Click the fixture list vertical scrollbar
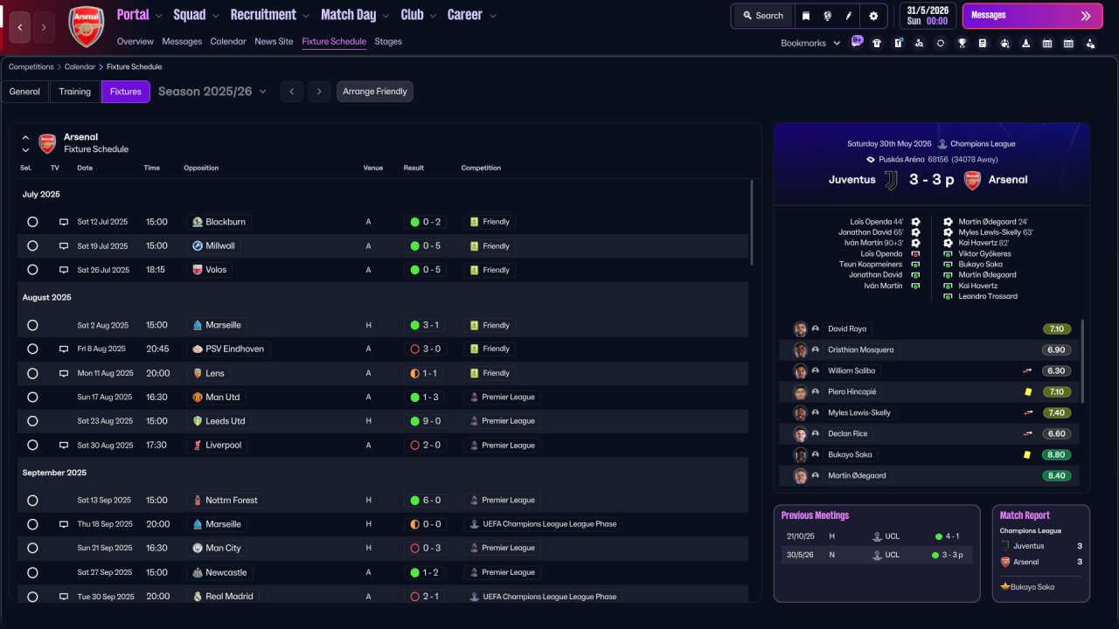This screenshot has width=1119, height=629. (752, 223)
